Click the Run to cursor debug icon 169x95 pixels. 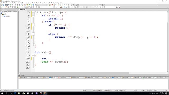click(54, 5)
